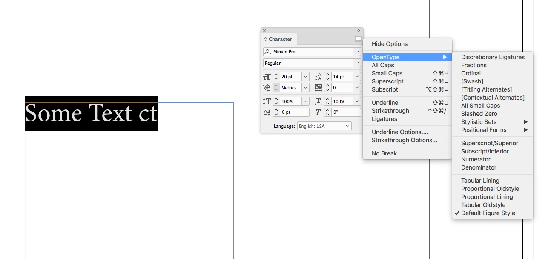Open Underline Options from menu
This screenshot has height=259, width=551.
pyautogui.click(x=407, y=132)
